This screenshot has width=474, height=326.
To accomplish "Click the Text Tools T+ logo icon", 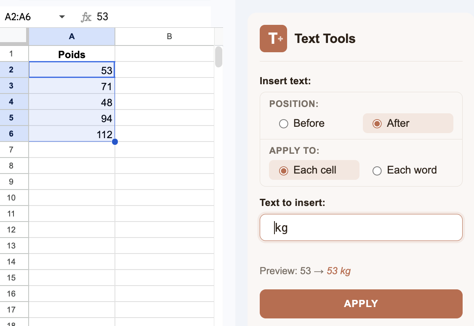I will point(273,39).
